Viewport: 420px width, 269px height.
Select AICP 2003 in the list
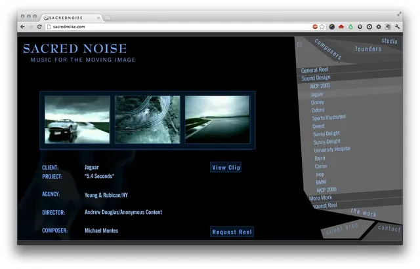click(320, 86)
